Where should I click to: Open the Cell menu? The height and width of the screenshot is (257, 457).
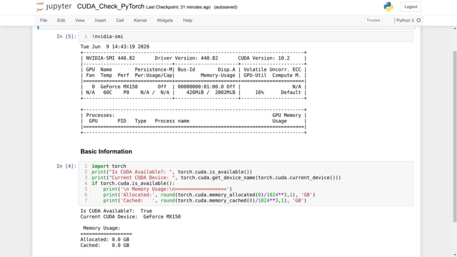(x=120, y=20)
